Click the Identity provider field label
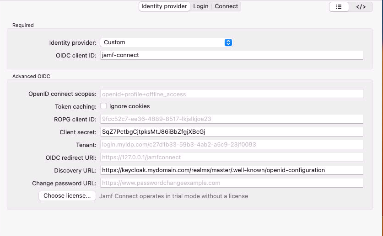This screenshot has height=236, width=383. pos(73,42)
